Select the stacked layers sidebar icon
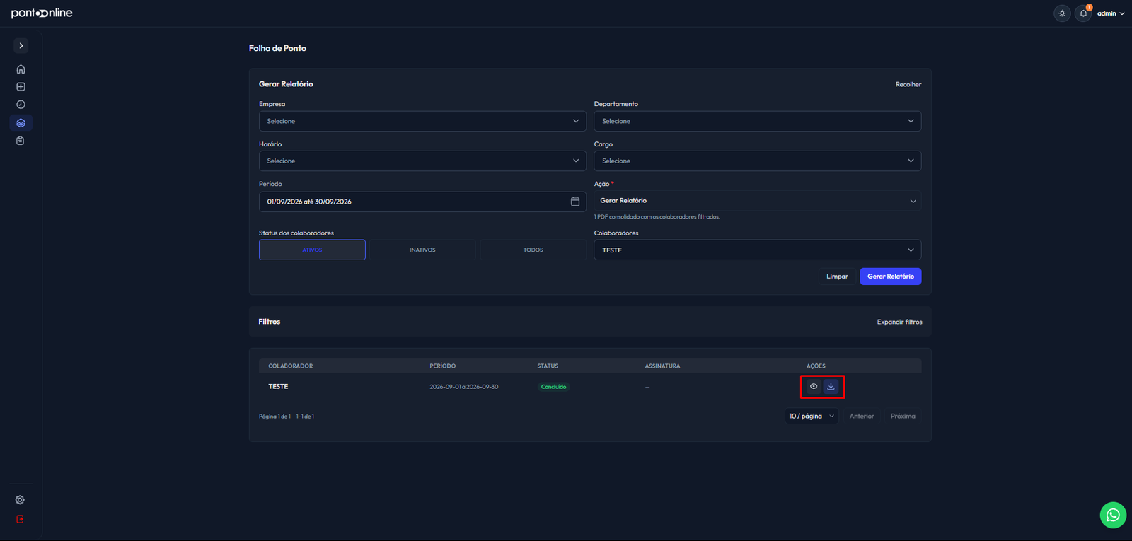This screenshot has width=1132, height=541. (21, 123)
